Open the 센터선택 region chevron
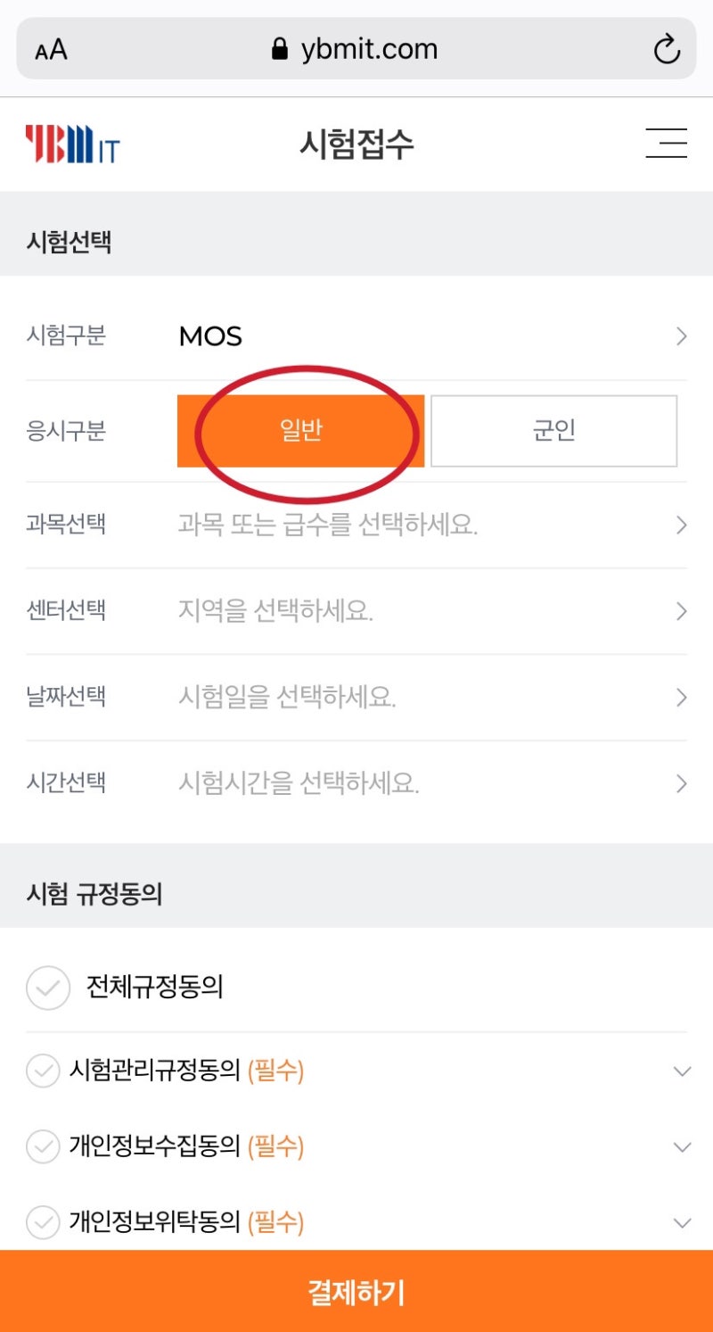The image size is (713, 1332). pos(681,611)
